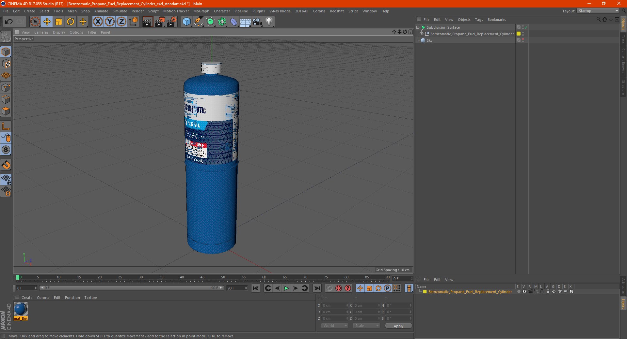Open viewport Display menu
This screenshot has height=339, width=627.
click(x=59, y=32)
